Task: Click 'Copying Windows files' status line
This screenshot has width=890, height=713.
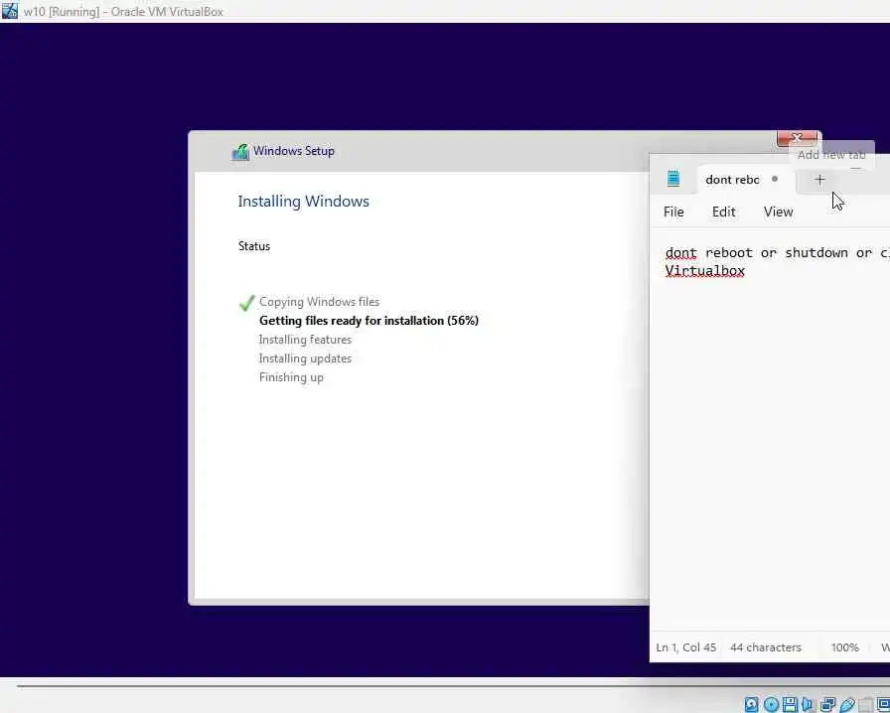Action: (x=319, y=302)
